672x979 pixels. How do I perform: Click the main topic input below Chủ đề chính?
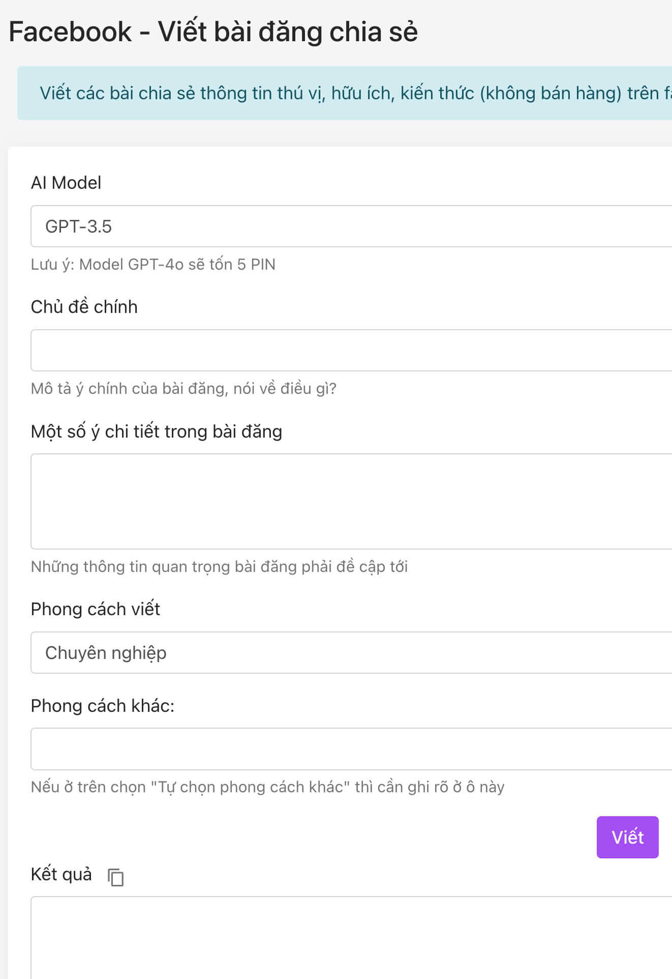pos(335,350)
